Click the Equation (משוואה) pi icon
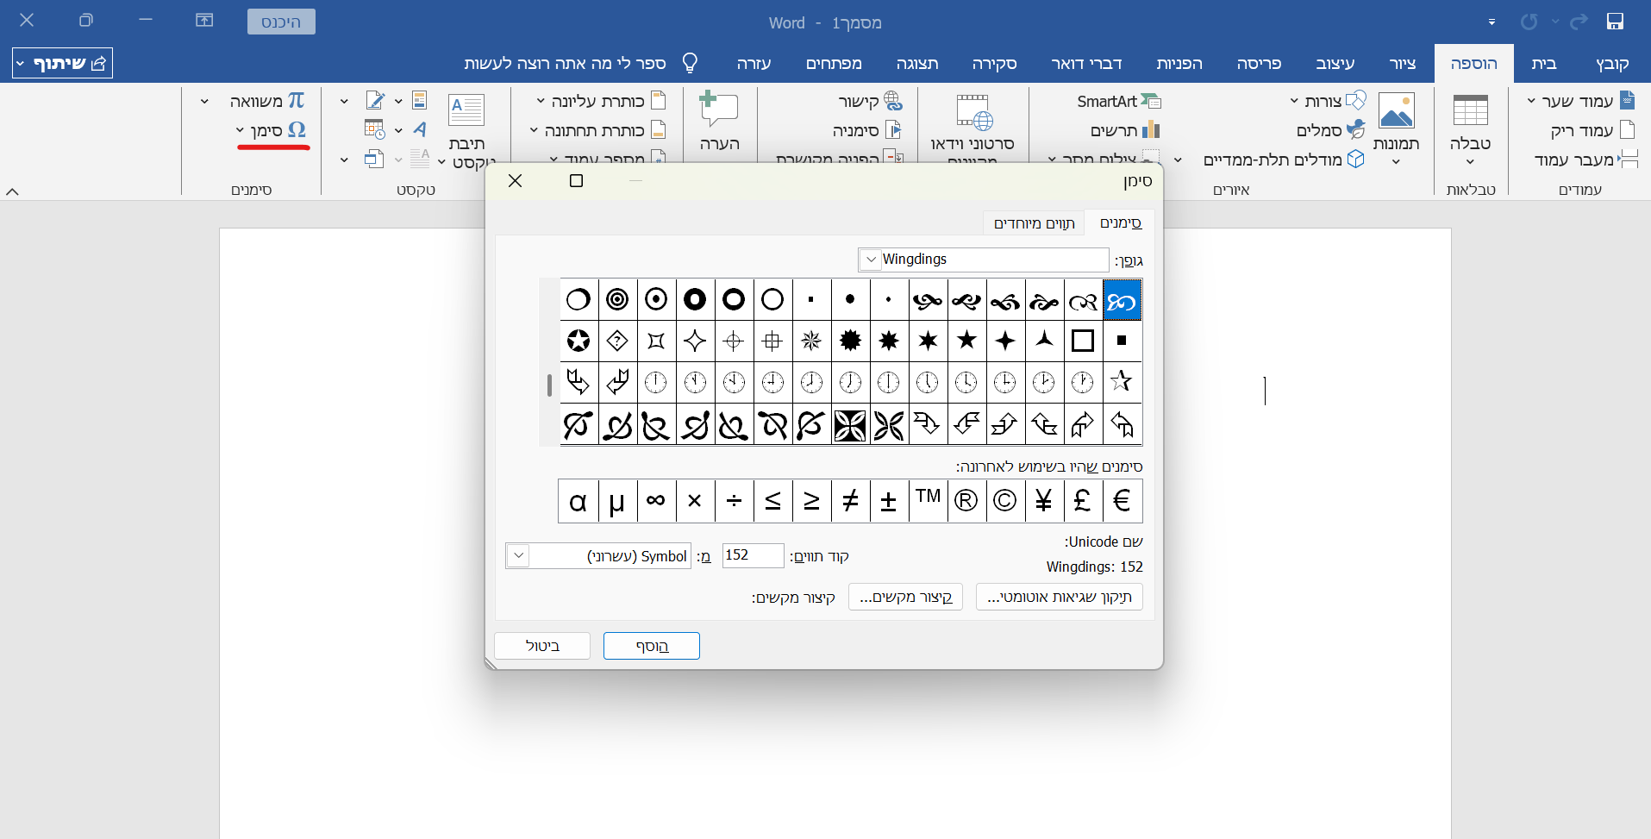 [296, 101]
